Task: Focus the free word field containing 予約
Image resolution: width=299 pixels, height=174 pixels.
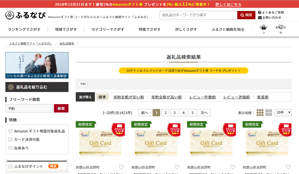Action: tap(29, 108)
